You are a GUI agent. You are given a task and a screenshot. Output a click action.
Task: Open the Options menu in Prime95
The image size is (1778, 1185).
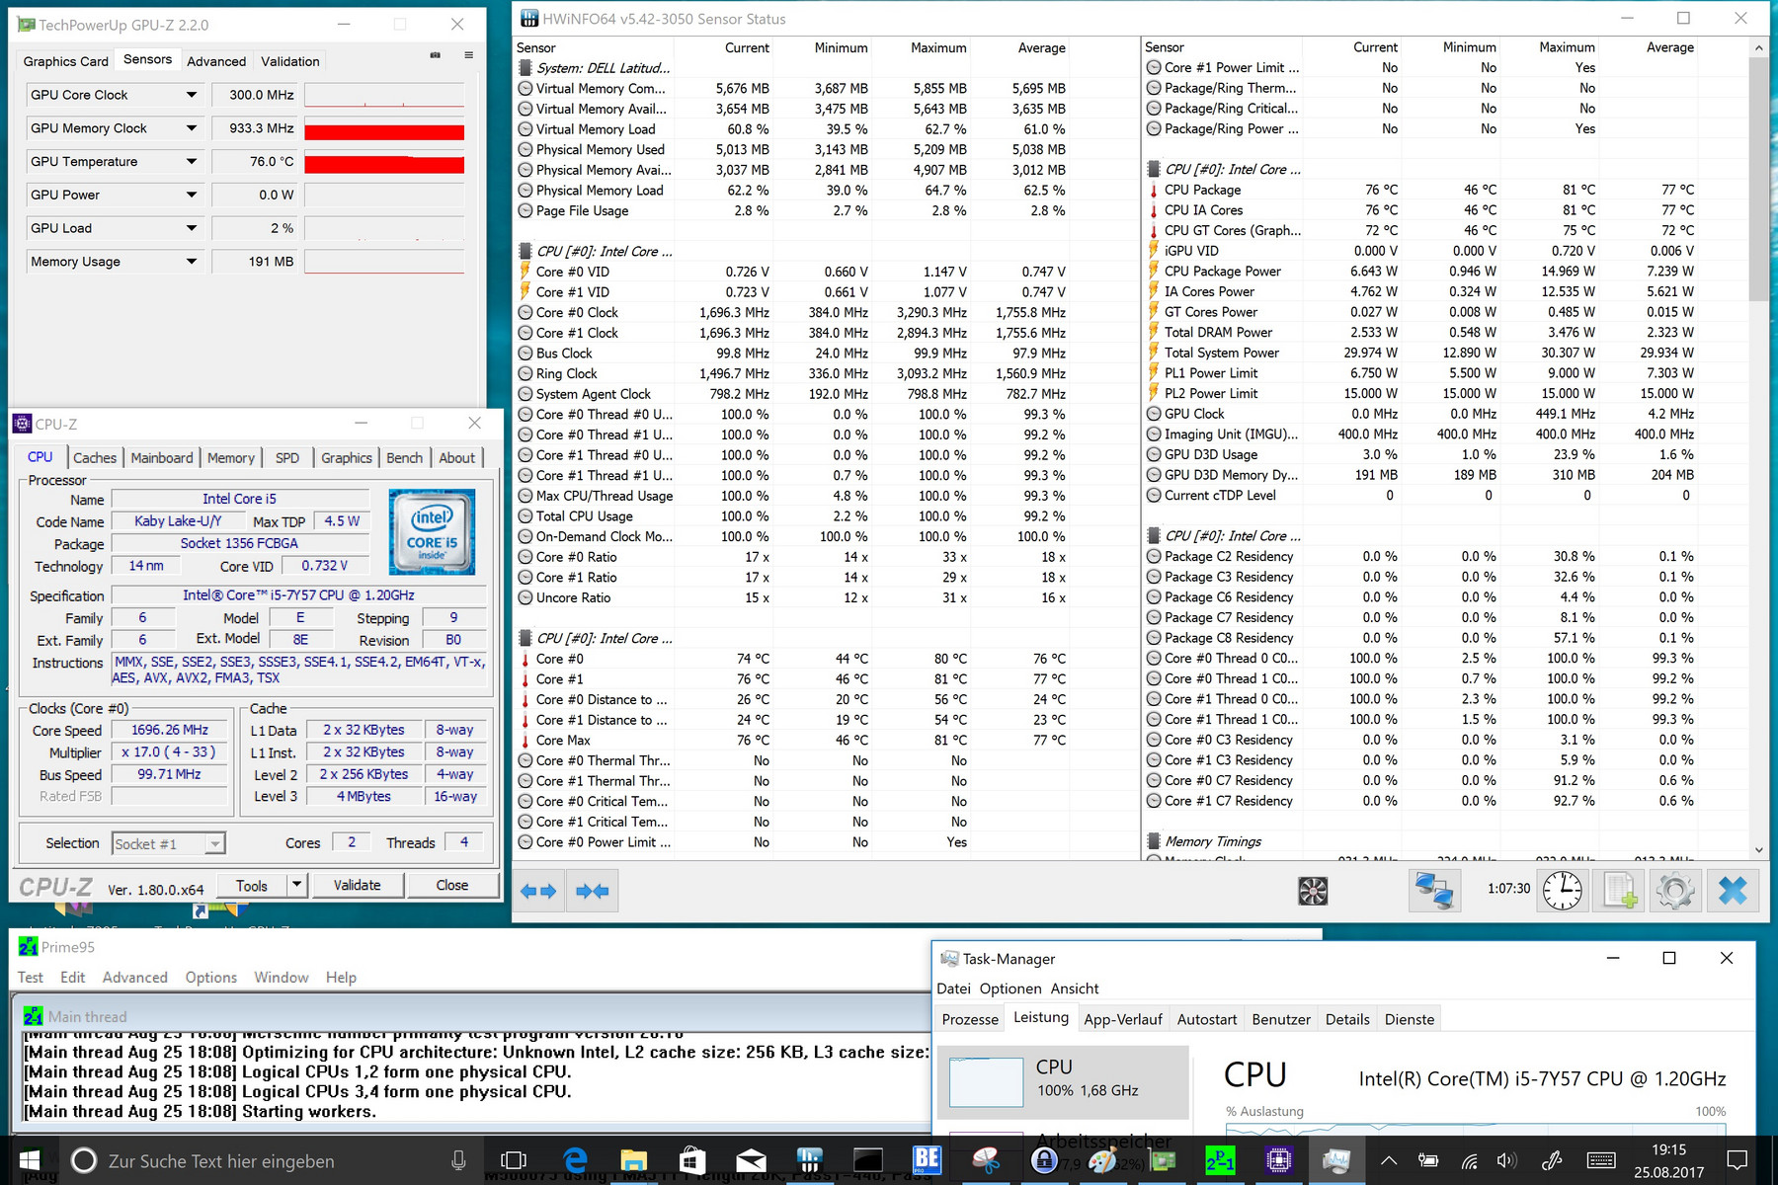211,978
